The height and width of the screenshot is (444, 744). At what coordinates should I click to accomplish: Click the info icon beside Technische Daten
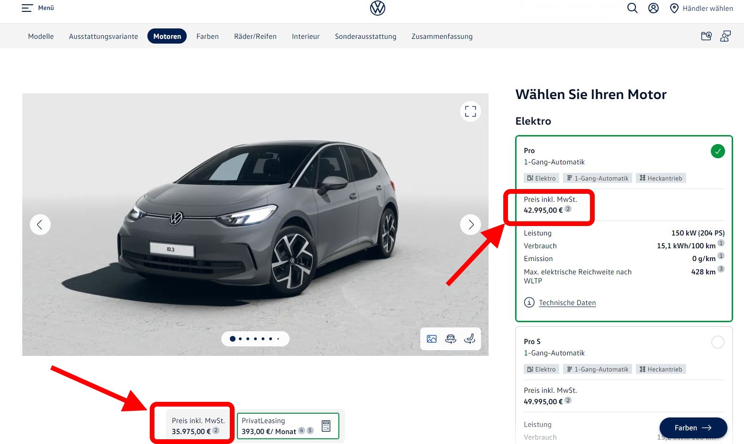(529, 302)
